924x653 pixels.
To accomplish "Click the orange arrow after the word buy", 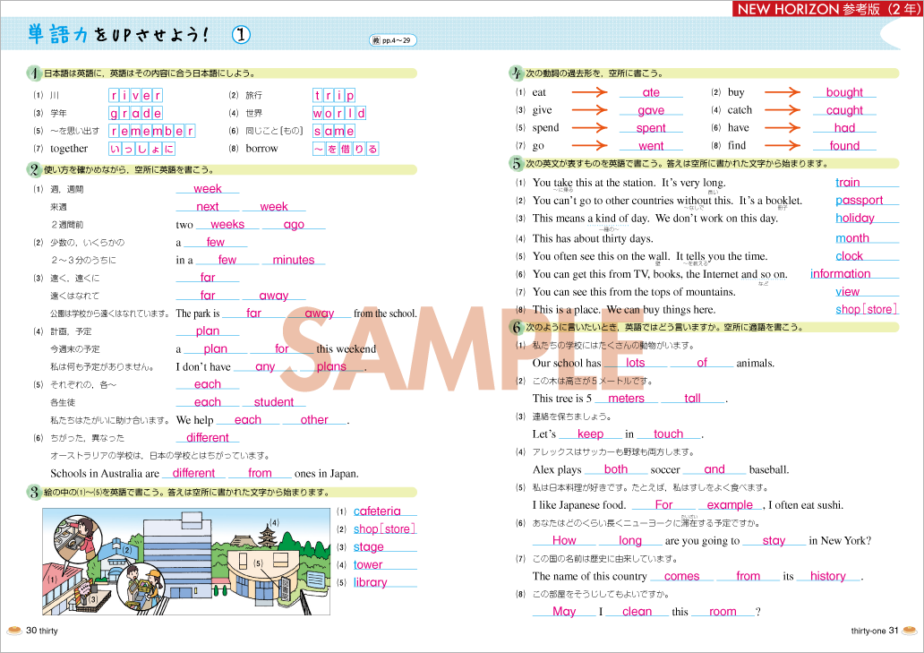I will click(782, 92).
